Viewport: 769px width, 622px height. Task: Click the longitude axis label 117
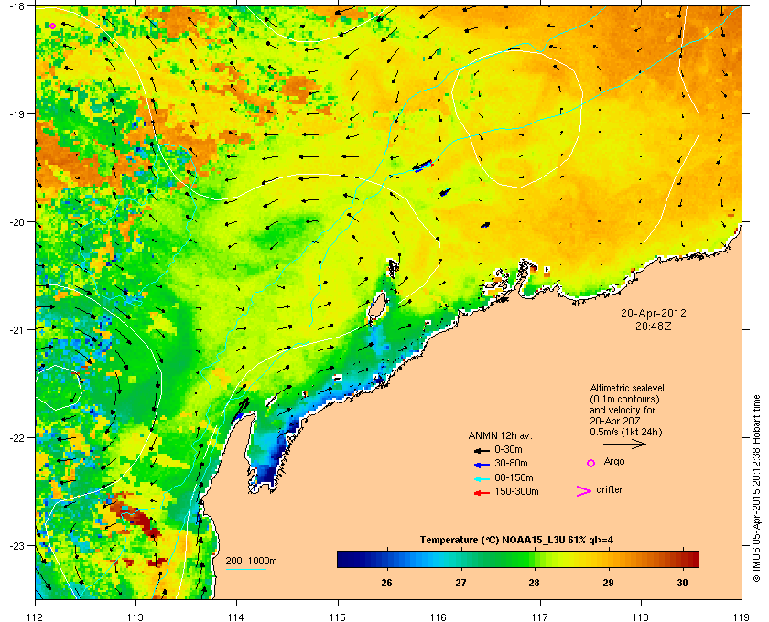click(x=540, y=617)
